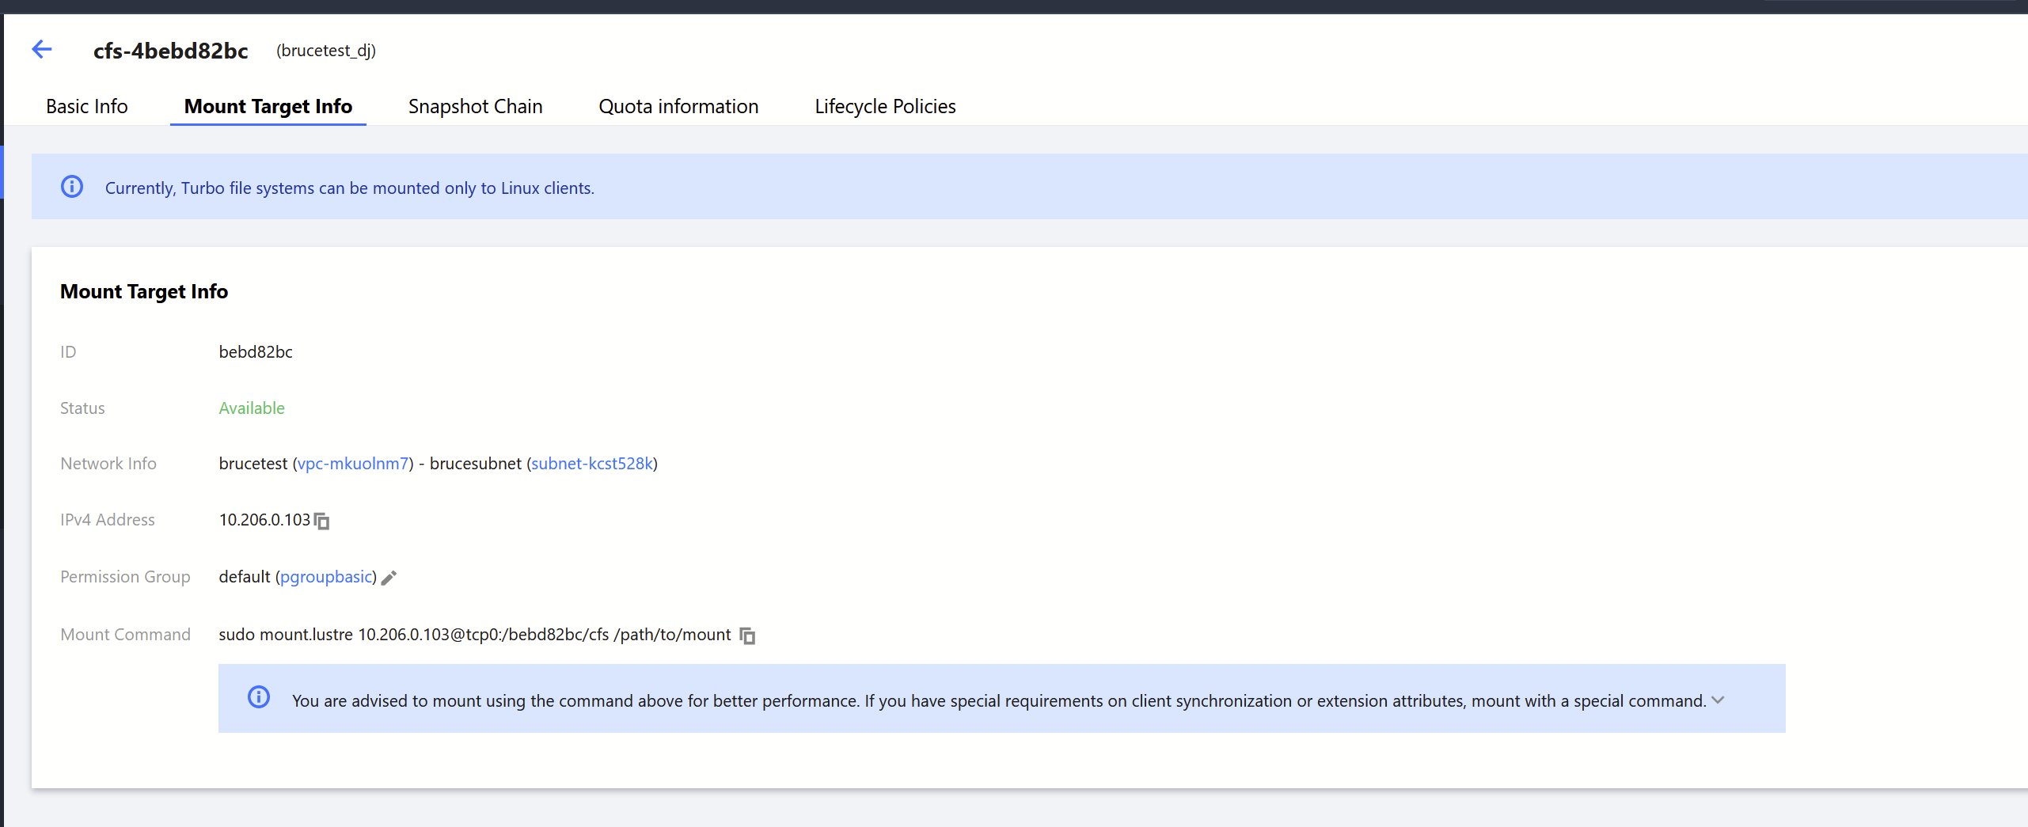2028x827 pixels.
Task: Switch to the Snapshot Chain tab
Action: tap(475, 106)
